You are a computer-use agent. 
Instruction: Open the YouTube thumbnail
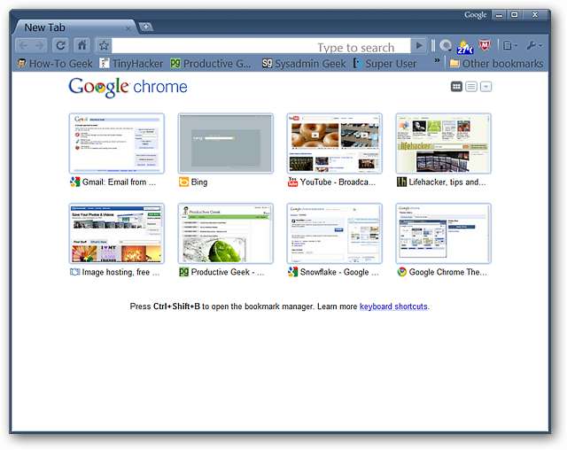[335, 144]
